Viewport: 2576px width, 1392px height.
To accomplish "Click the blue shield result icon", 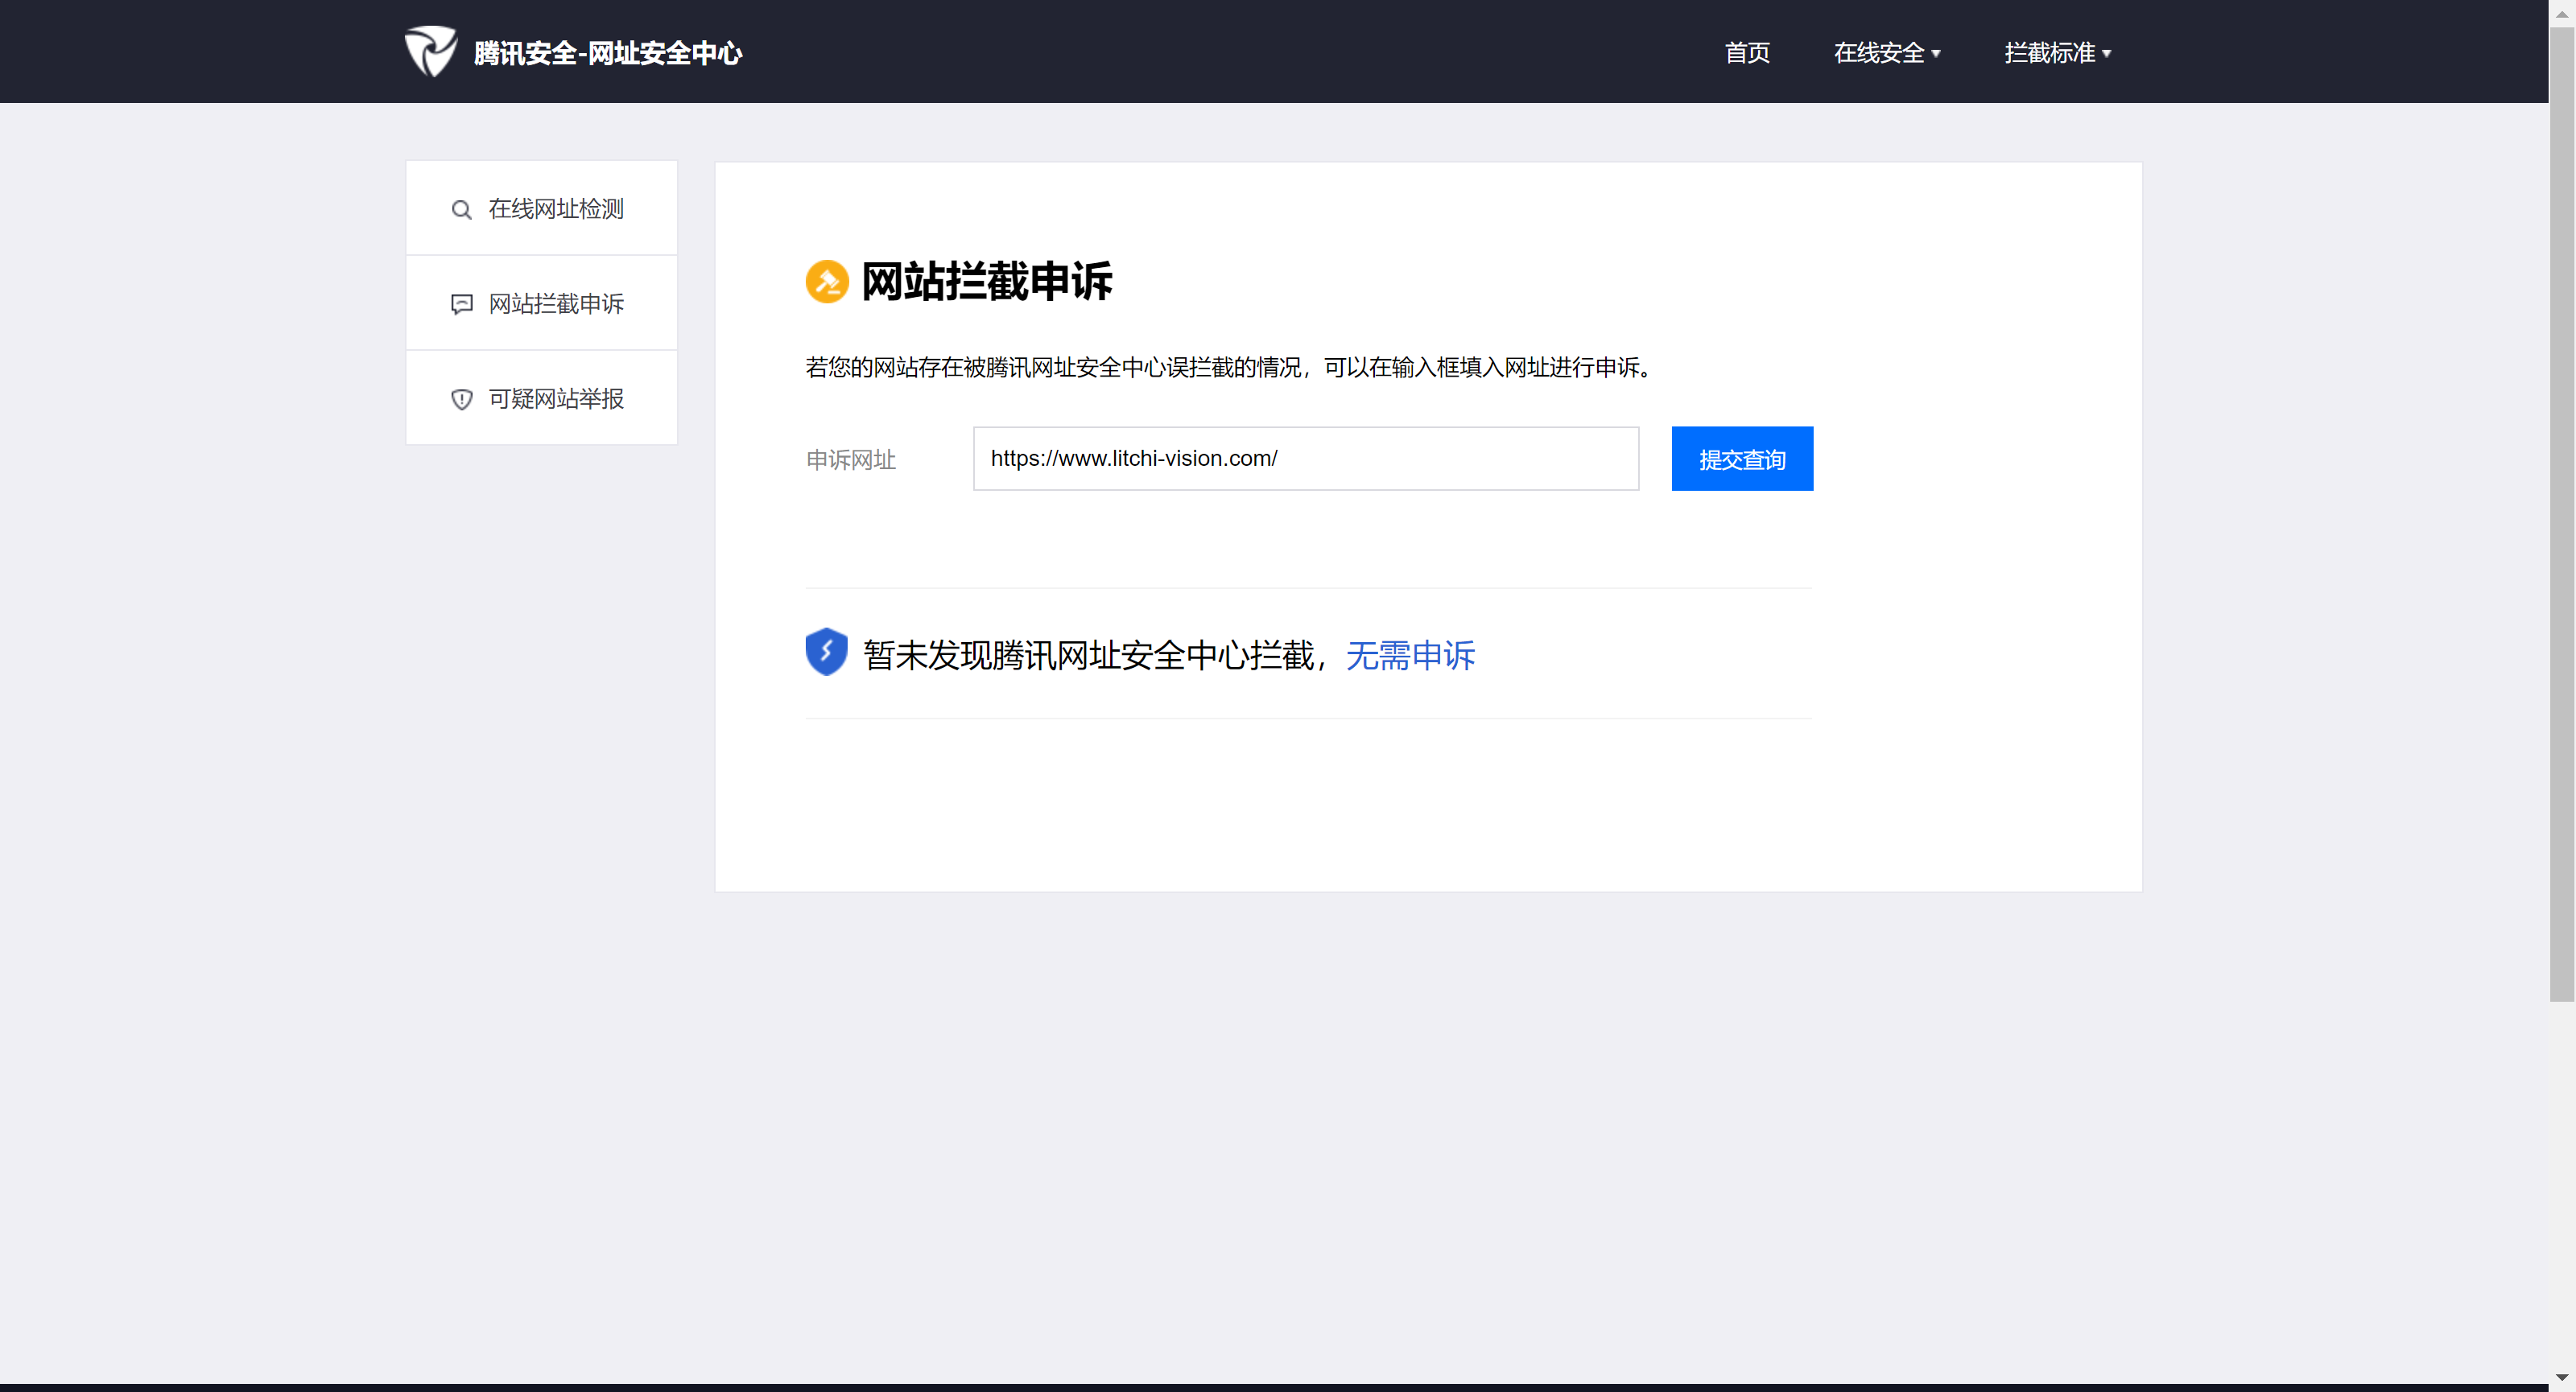I will [x=826, y=652].
